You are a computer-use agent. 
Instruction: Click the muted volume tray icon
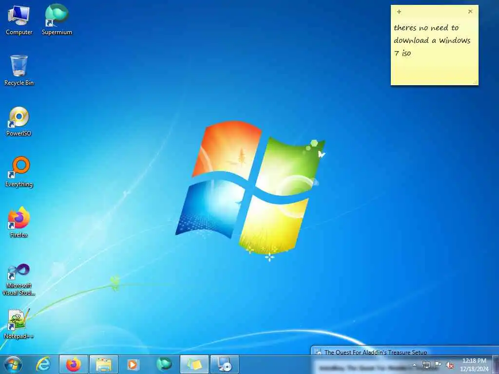450,365
